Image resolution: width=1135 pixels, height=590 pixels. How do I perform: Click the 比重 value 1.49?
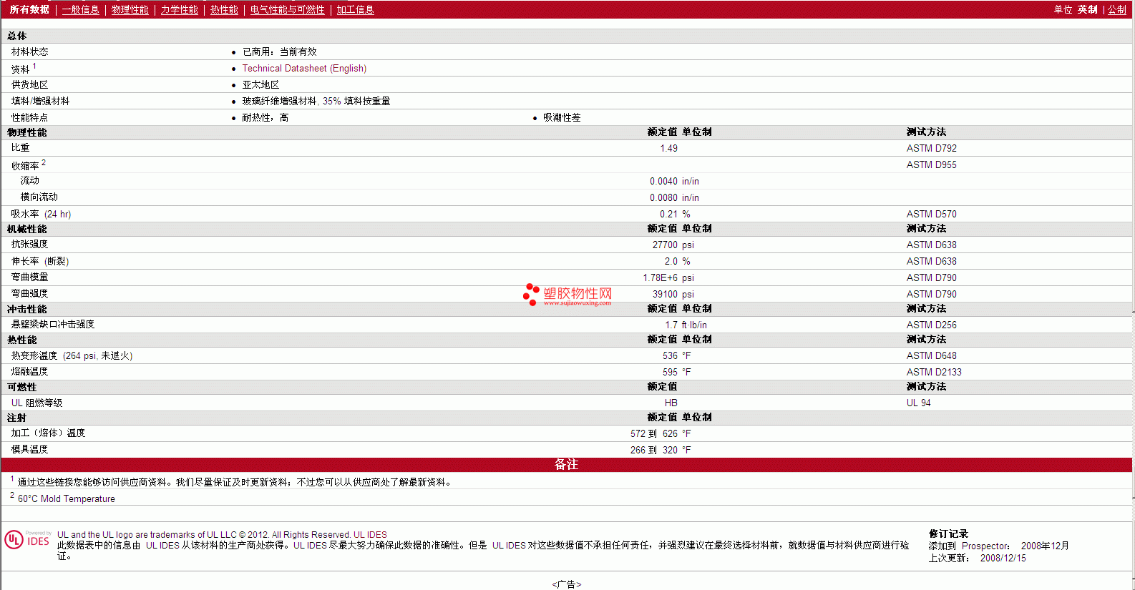click(668, 149)
